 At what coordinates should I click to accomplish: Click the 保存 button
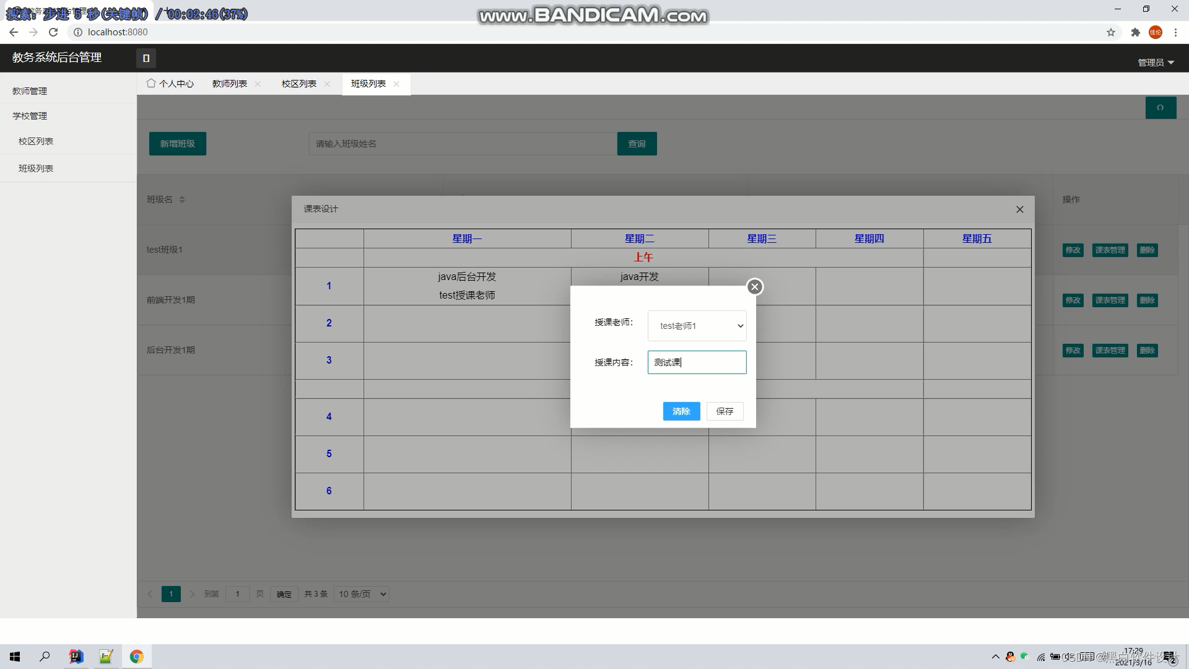pos(725,411)
